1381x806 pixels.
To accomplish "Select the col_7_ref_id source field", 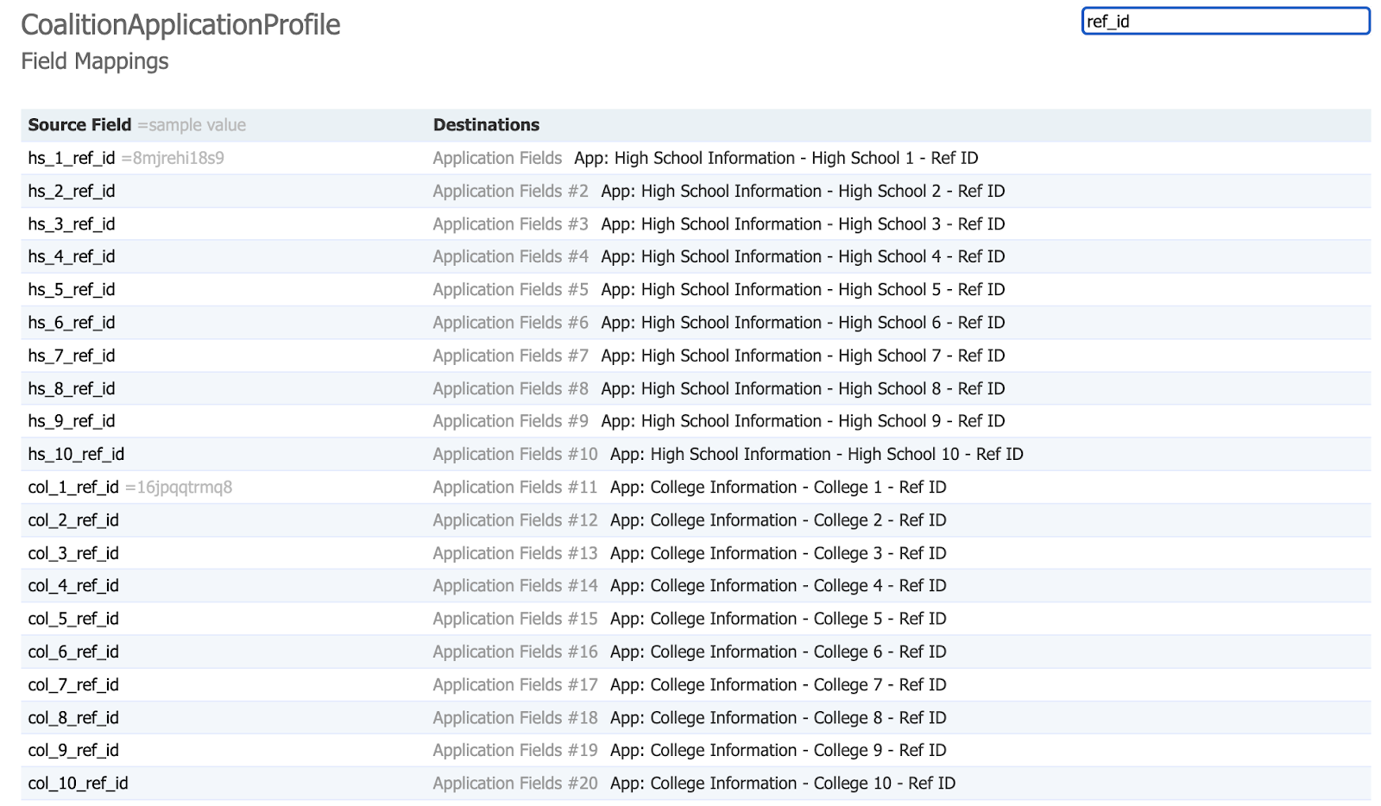I will coord(73,685).
